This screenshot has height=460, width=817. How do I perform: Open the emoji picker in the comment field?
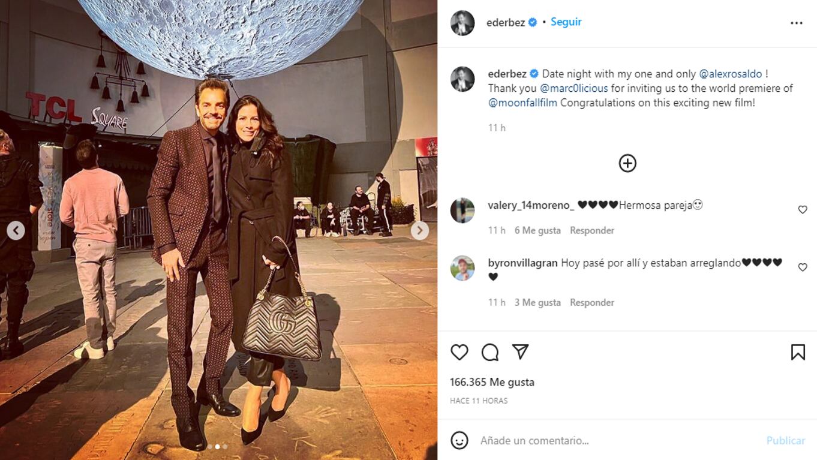pos(461,440)
